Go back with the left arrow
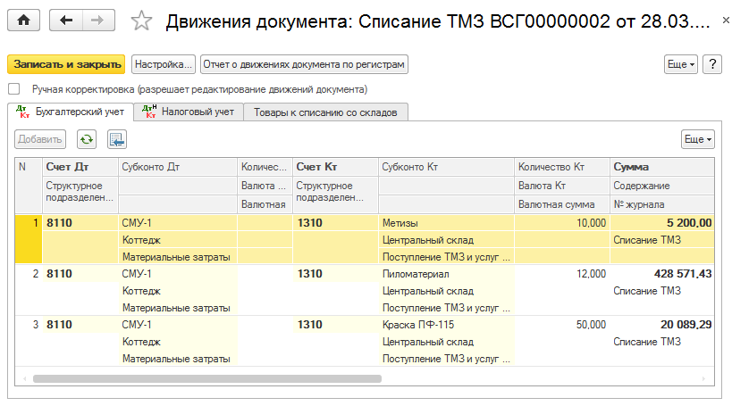This screenshot has width=732, height=406. pyautogui.click(x=67, y=21)
